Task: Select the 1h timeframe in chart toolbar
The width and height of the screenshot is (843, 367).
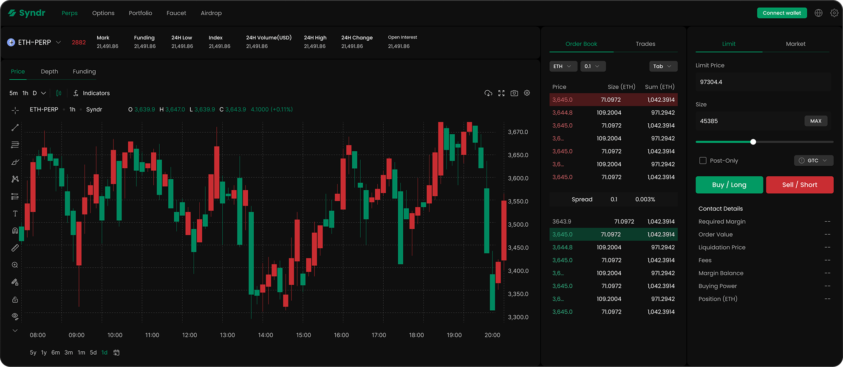Action: tap(25, 93)
